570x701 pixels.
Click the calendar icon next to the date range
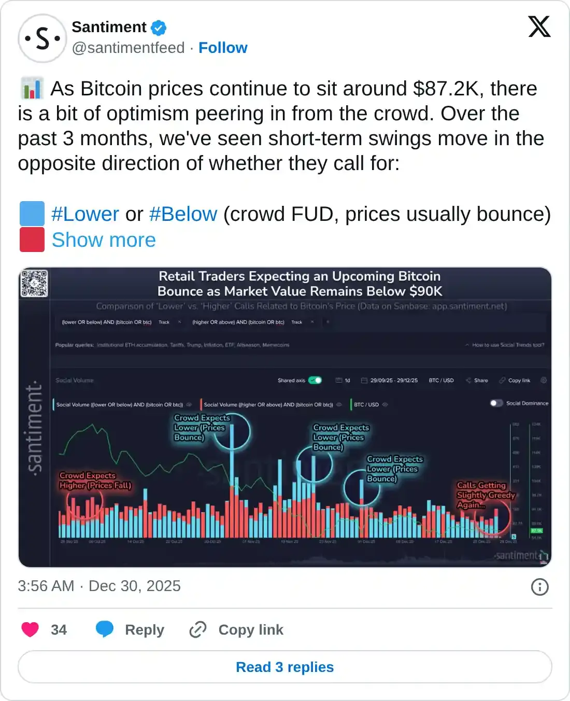pos(364,380)
